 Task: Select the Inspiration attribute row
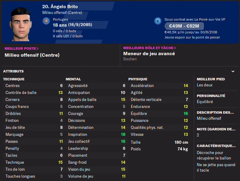[96, 134]
